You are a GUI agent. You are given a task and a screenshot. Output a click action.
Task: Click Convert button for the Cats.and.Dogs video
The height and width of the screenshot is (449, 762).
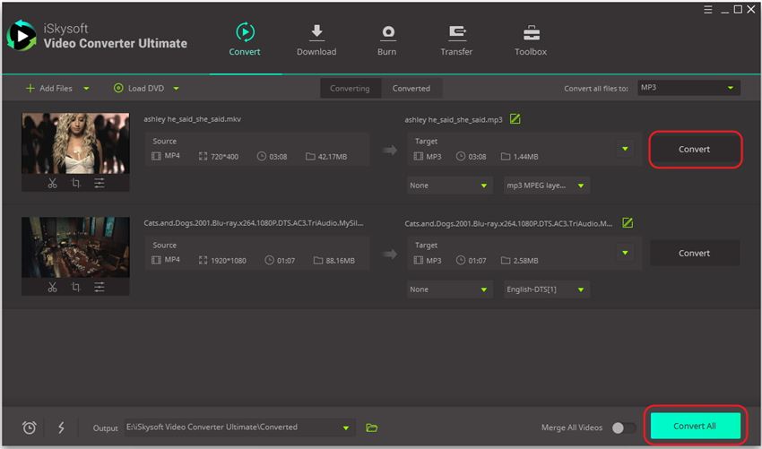(694, 253)
